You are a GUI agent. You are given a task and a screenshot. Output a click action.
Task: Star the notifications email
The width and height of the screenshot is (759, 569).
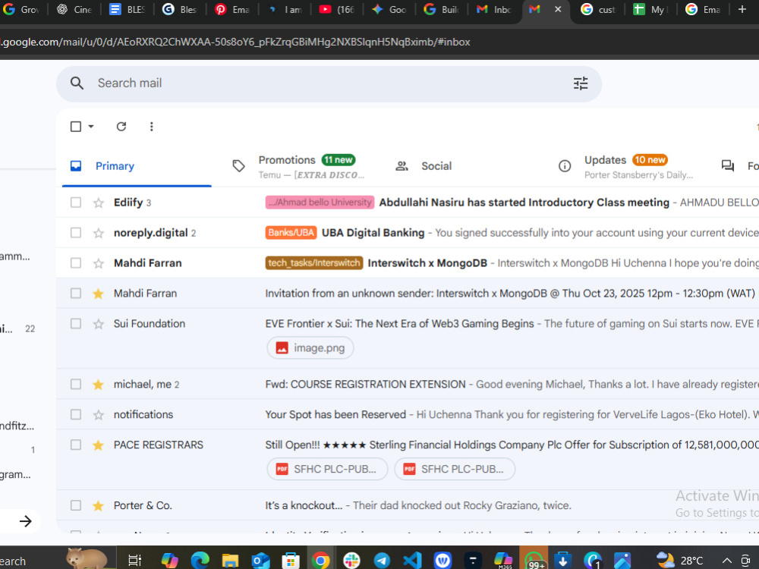pyautogui.click(x=98, y=415)
